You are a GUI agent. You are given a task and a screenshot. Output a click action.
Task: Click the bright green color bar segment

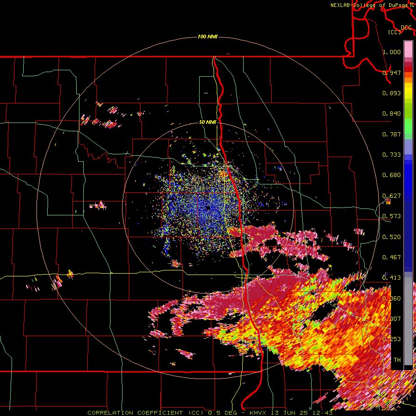point(408,126)
